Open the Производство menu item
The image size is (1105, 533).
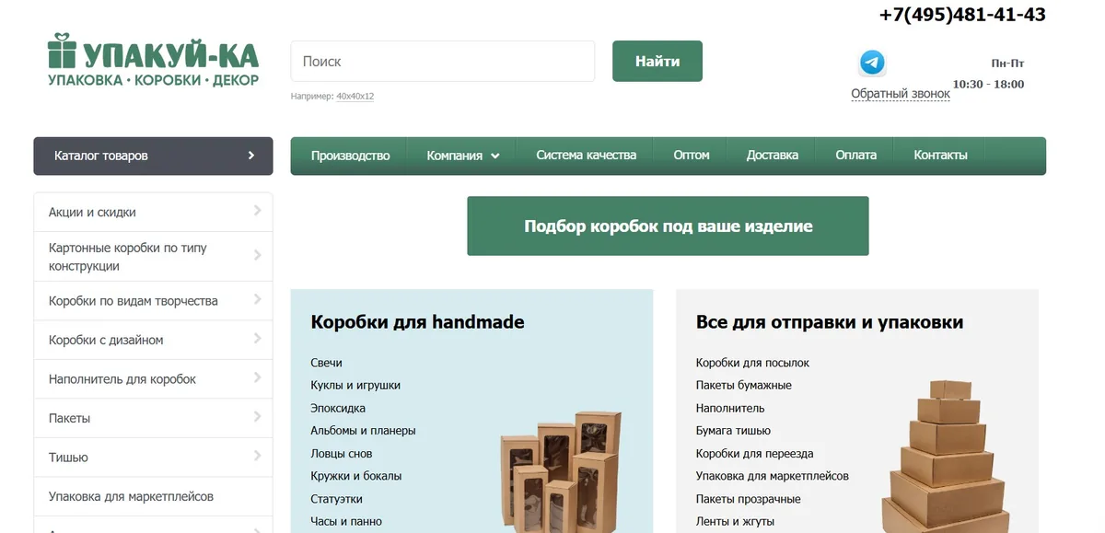coord(350,156)
